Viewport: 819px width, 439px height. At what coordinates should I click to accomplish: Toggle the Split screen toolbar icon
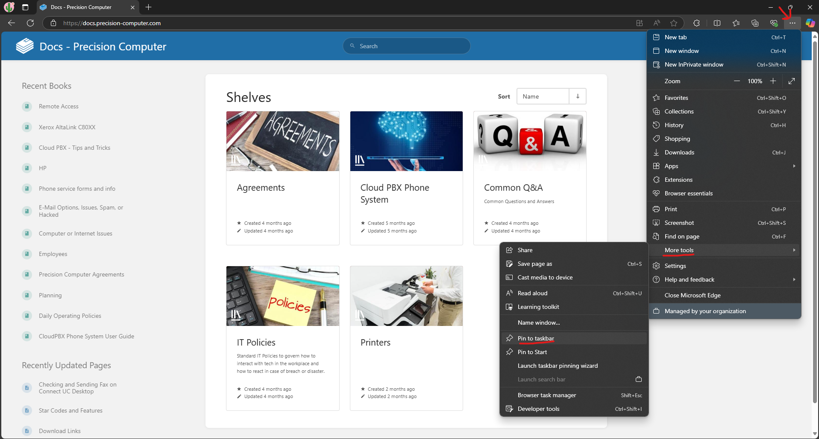pos(717,23)
